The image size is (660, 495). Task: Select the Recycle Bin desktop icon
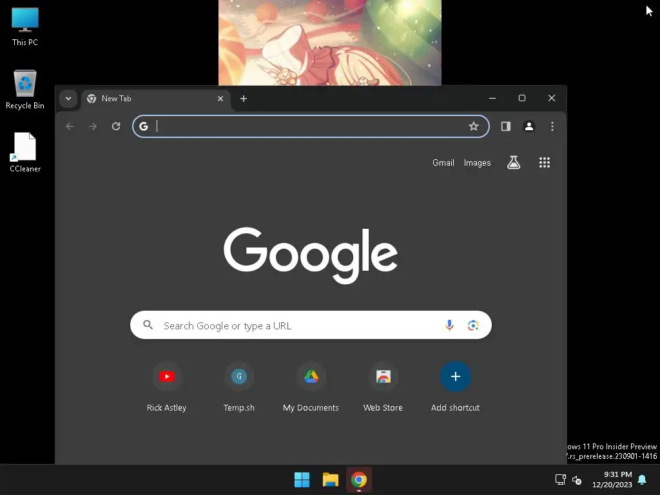pyautogui.click(x=25, y=90)
